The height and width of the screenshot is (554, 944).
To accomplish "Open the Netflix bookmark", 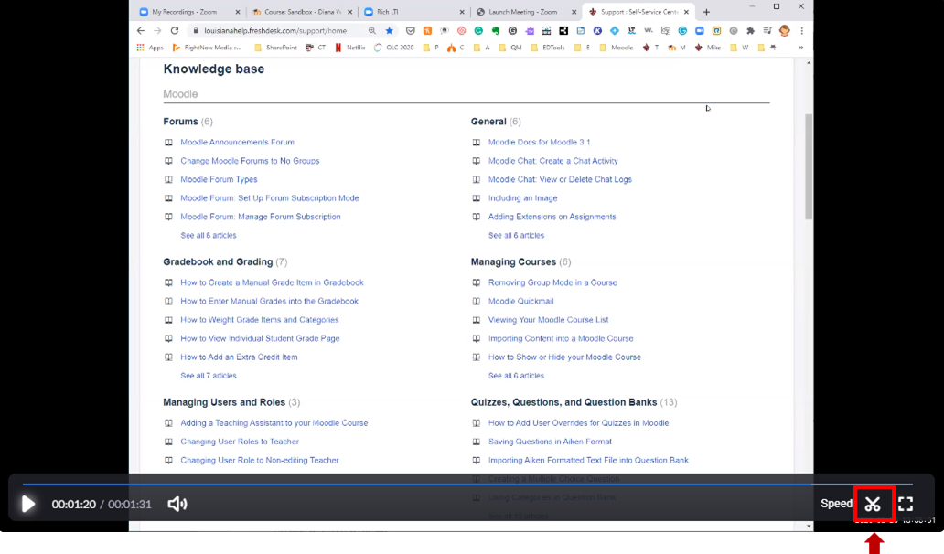I will tap(349, 48).
